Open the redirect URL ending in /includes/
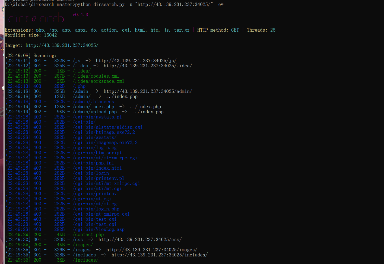 [159, 255]
